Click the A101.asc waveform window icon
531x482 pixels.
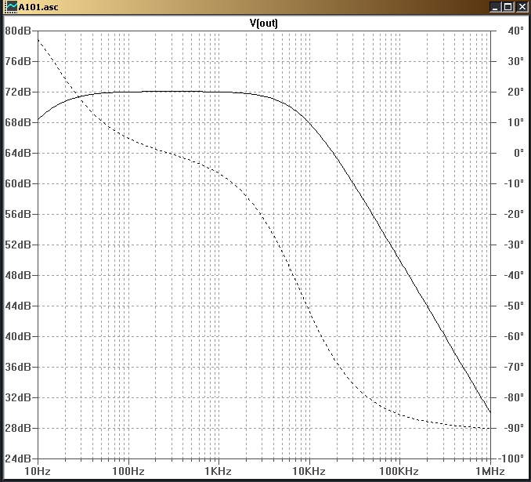pos(12,7)
